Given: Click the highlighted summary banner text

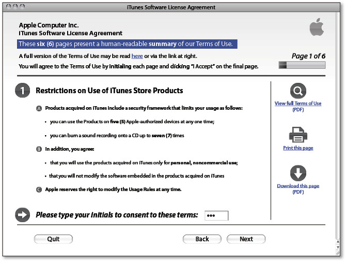Looking at the screenshot, I should (x=127, y=44).
